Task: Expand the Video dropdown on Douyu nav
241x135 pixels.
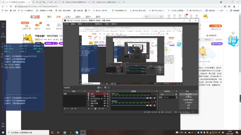Action: (78, 17)
